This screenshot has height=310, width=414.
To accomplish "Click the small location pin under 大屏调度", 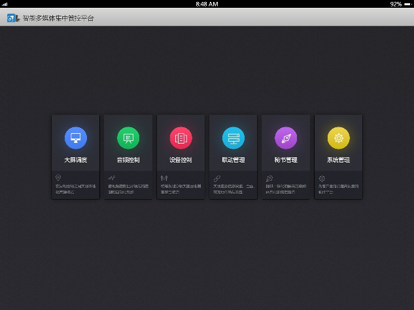I will (58, 178).
